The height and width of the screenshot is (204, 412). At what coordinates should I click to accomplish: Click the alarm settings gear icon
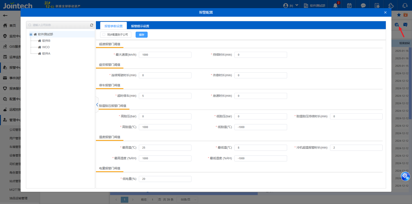pos(397,25)
